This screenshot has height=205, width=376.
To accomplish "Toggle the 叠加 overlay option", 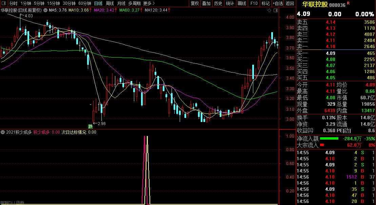I will point(206,3).
